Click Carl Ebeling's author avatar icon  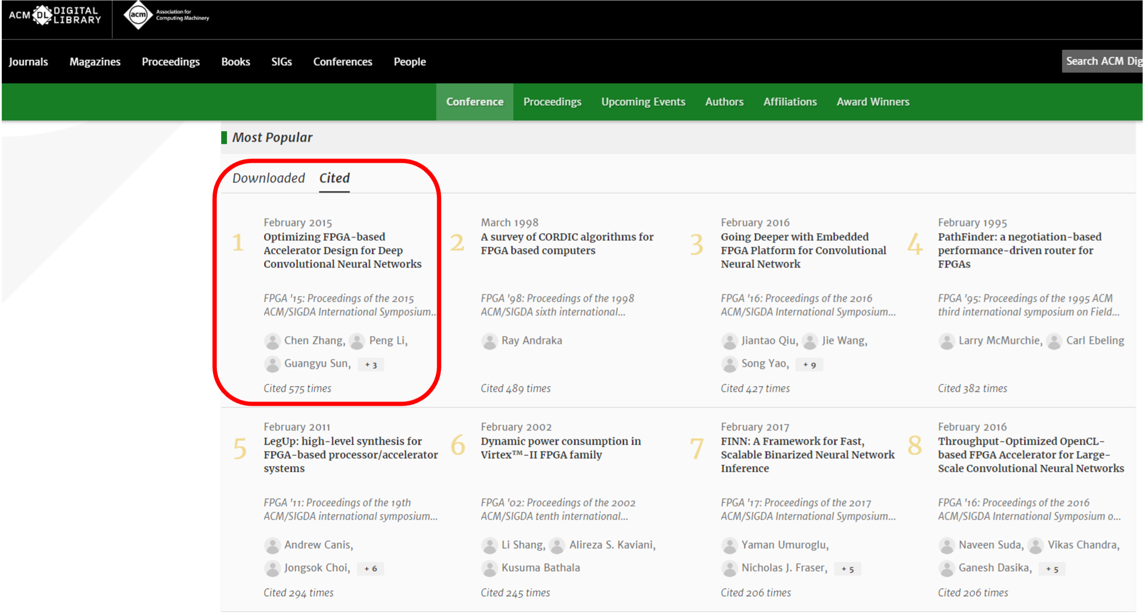tap(1054, 341)
